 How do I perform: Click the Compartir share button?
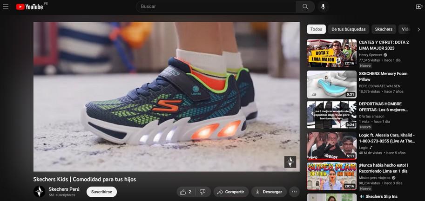coord(231,192)
